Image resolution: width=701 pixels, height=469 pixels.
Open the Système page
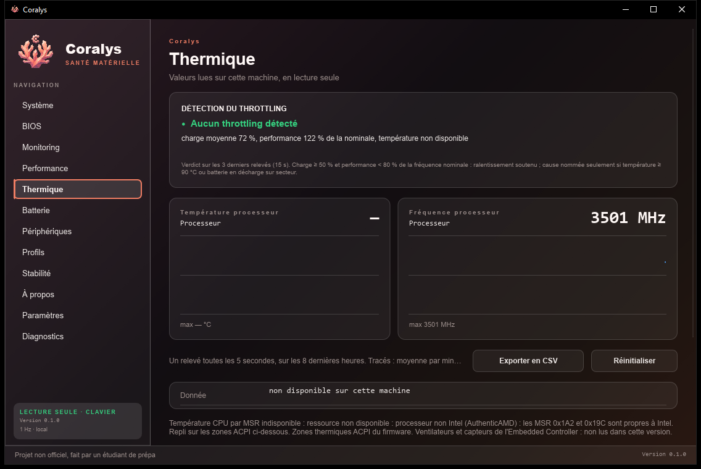click(78, 105)
